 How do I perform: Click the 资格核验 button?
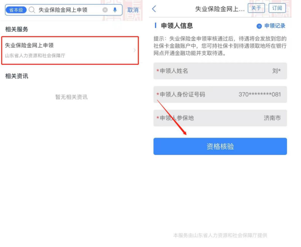click(x=220, y=146)
